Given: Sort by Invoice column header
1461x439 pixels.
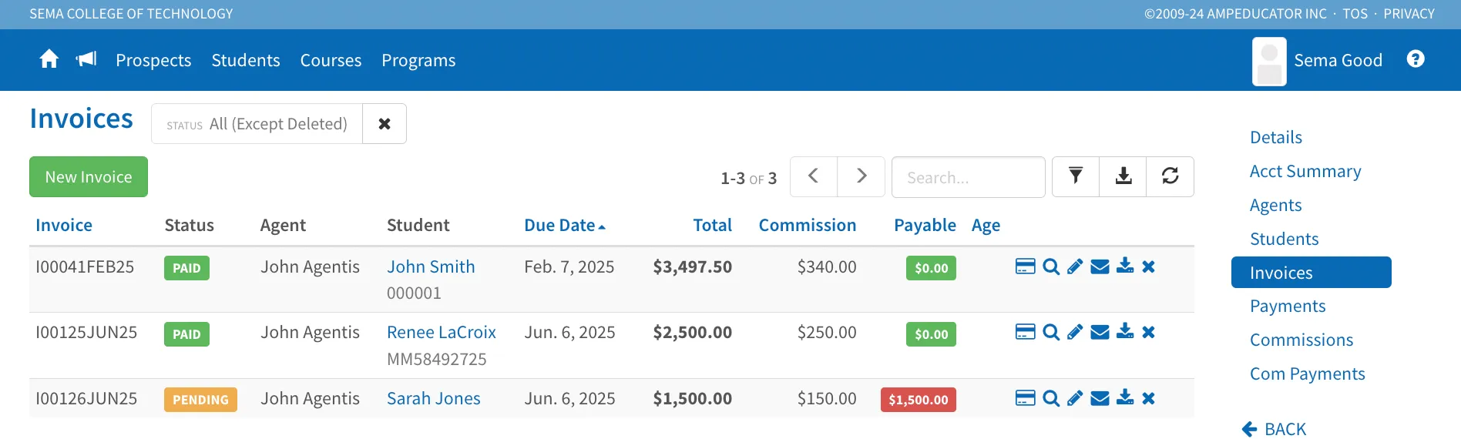Looking at the screenshot, I should [x=64, y=225].
